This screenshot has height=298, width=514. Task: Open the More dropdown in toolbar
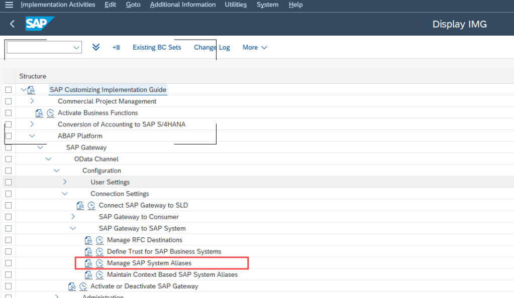tap(255, 47)
